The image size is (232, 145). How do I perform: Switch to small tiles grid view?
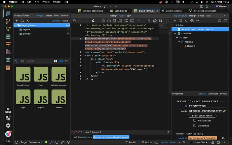[61, 61]
